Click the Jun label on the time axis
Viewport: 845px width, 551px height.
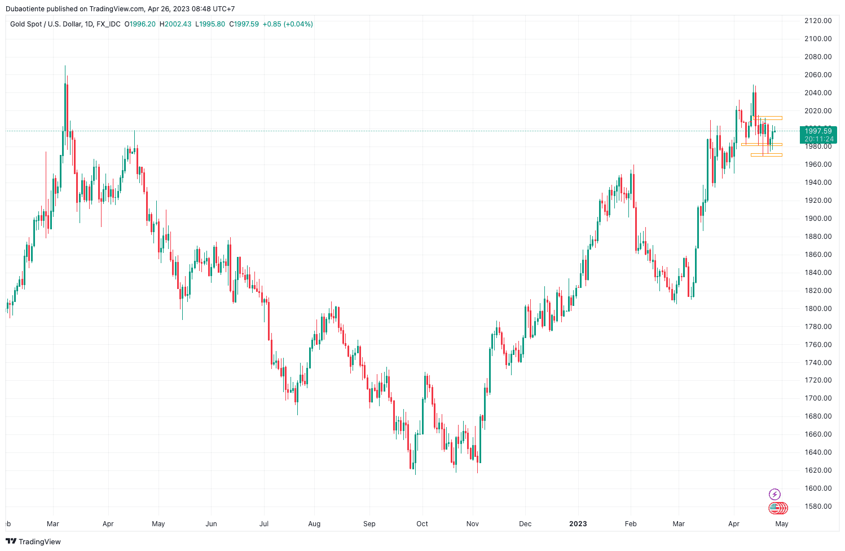click(x=211, y=524)
